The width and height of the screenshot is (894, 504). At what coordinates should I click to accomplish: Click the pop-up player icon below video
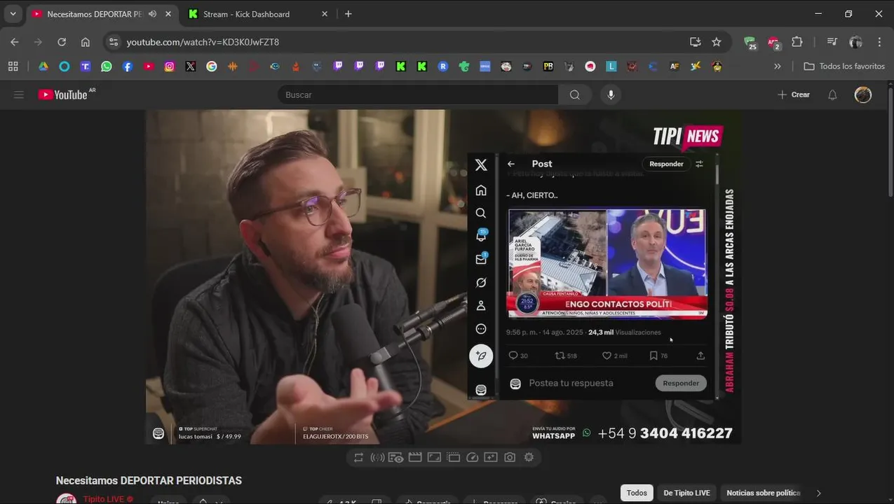453,457
